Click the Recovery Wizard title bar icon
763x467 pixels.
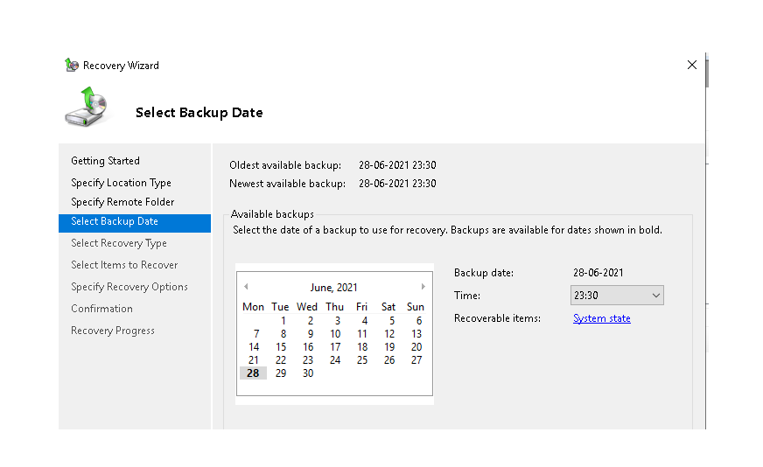coord(72,65)
